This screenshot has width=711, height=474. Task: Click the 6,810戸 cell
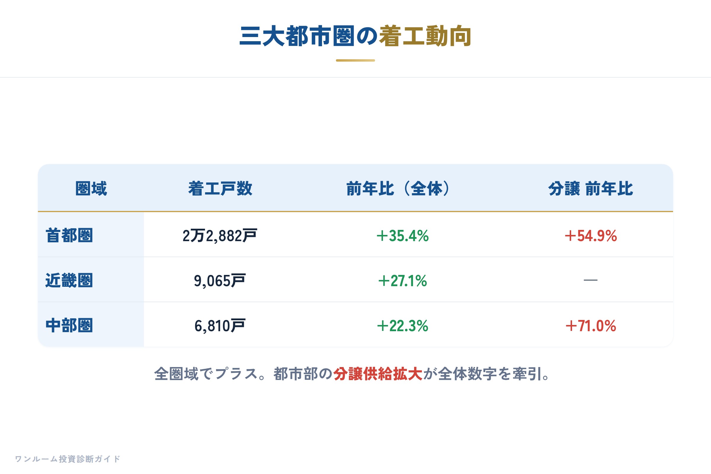tap(220, 326)
